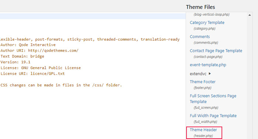Click the (full_width.php) filename label
258x139 pixels.
205,122
